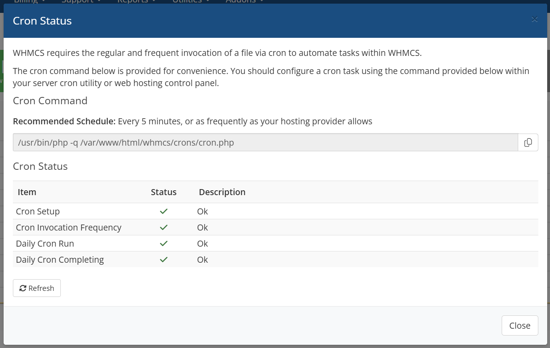
Task: Click the Cron Invocation Frequency checkmark
Action: coord(163,227)
